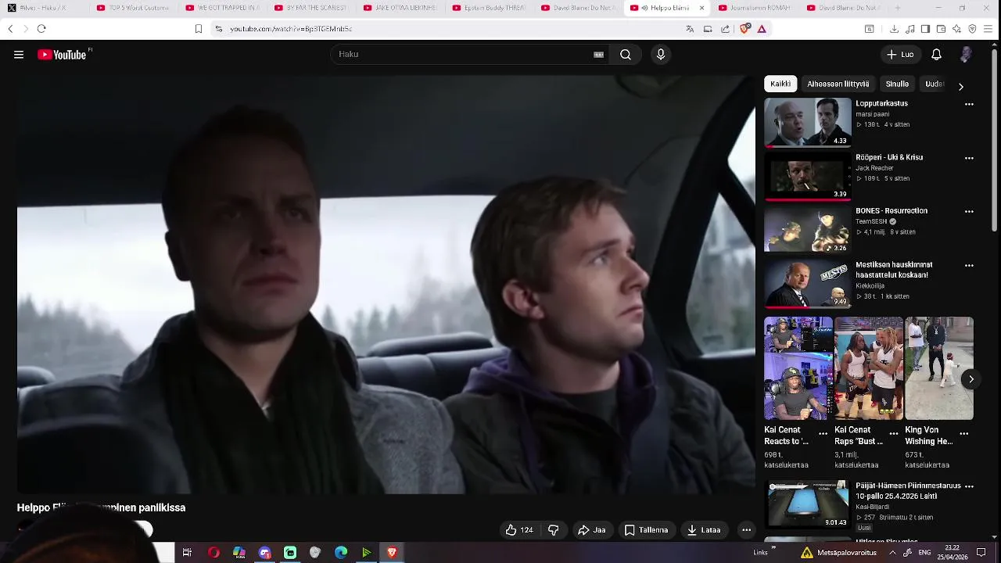This screenshot has width=1001, height=563.
Task: Switch to the Journalismin ROMAH tab
Action: pyautogui.click(x=756, y=8)
